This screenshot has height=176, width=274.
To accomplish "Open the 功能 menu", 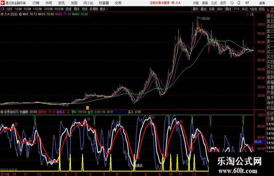I will pyautogui.click(x=196, y=3).
